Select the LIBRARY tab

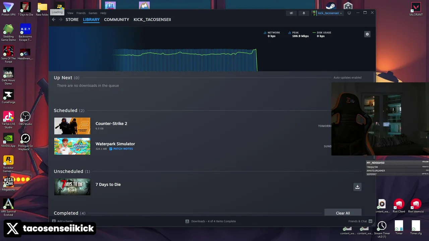91,19
